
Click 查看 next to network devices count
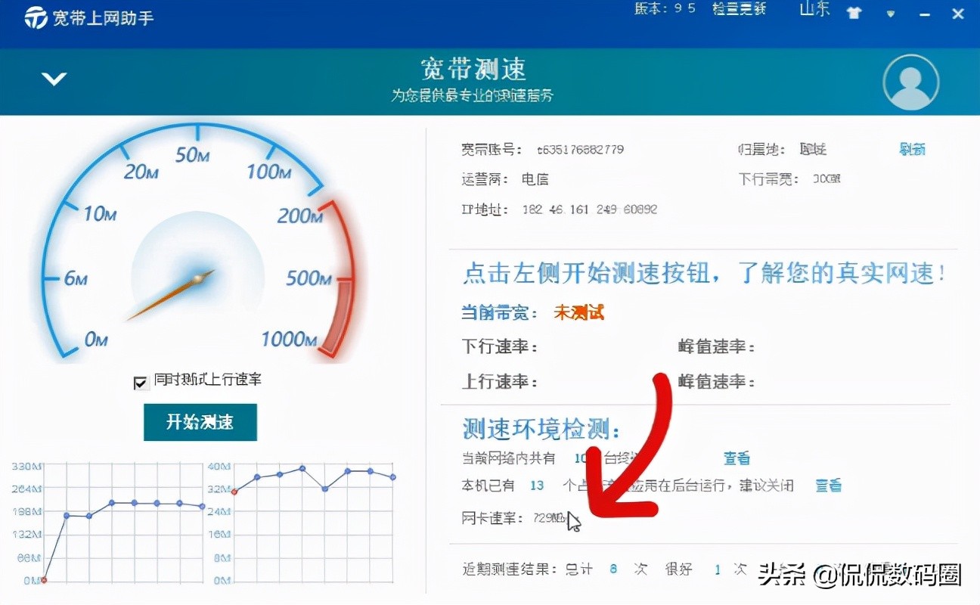736,458
